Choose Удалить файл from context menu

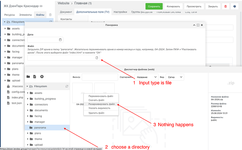(x=101, y=113)
